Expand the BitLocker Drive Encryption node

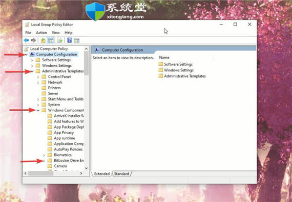pyautogui.click(x=44, y=161)
